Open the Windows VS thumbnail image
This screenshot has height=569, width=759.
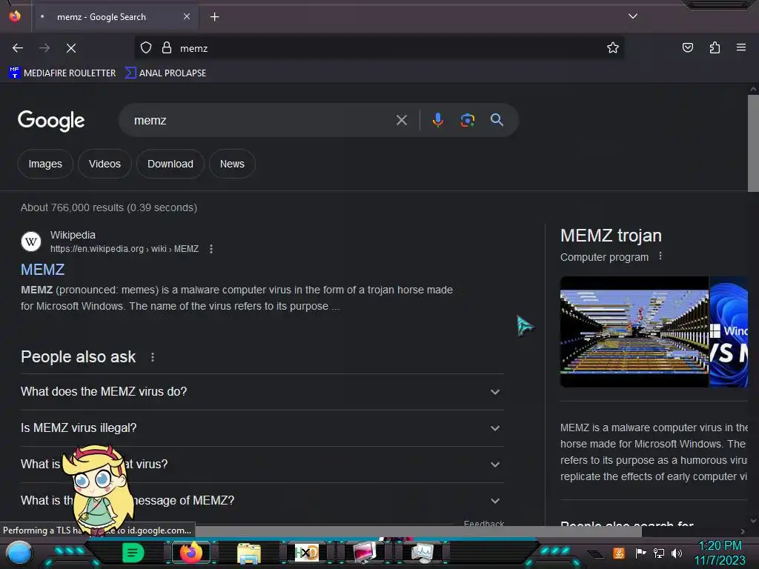(x=729, y=332)
